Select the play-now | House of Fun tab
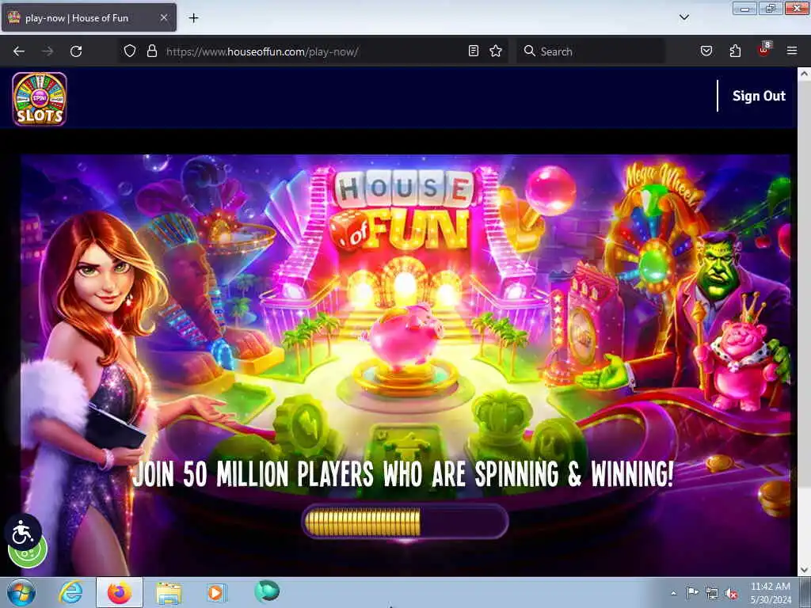This screenshot has width=811, height=608. [89, 17]
